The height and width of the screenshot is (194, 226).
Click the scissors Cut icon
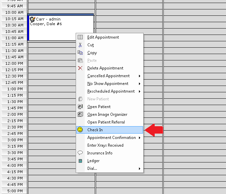(80, 45)
